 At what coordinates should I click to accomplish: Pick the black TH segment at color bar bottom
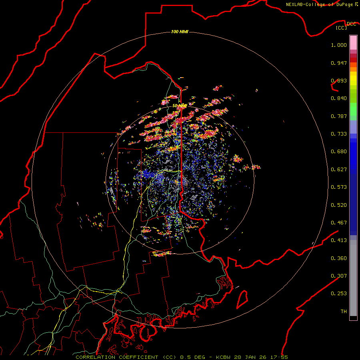353,318
